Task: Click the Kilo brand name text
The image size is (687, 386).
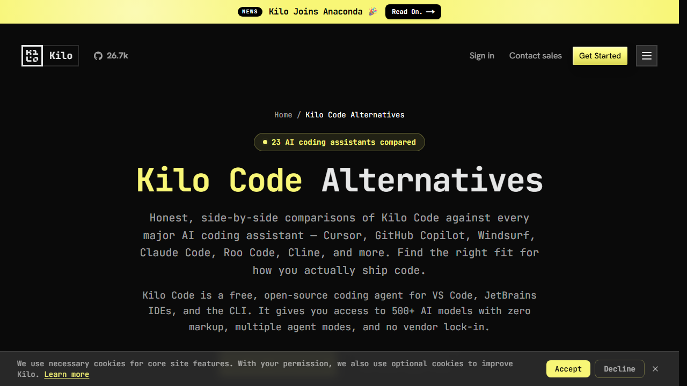Action: [x=61, y=56]
